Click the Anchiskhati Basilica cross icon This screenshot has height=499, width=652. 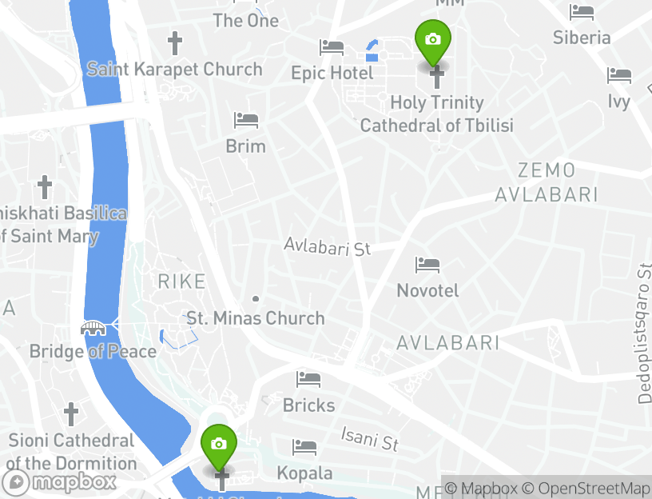(45, 187)
